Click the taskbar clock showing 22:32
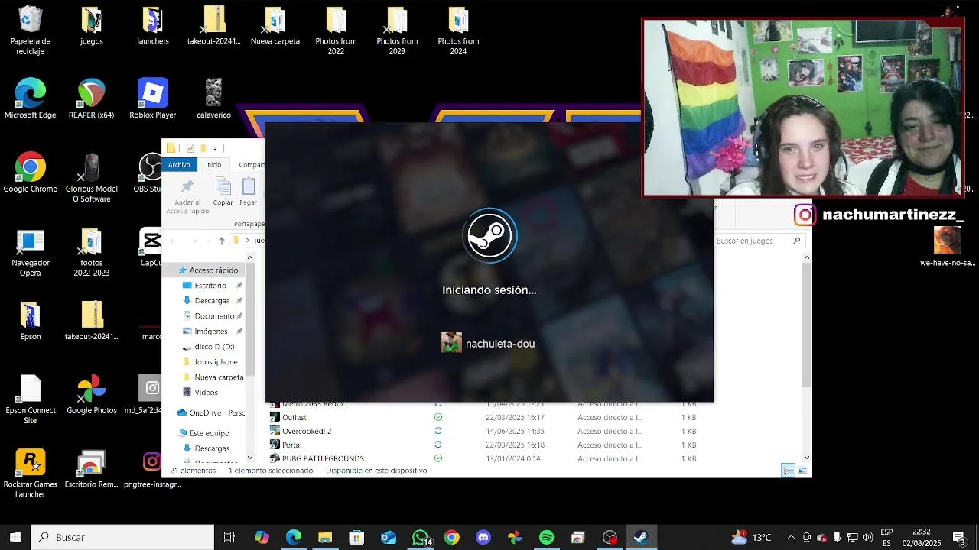Viewport: 979px width, 550px height. pos(922,537)
